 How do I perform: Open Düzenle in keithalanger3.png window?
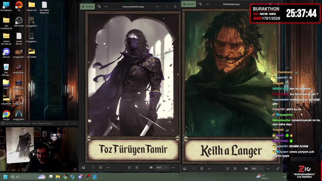pos(188,4)
